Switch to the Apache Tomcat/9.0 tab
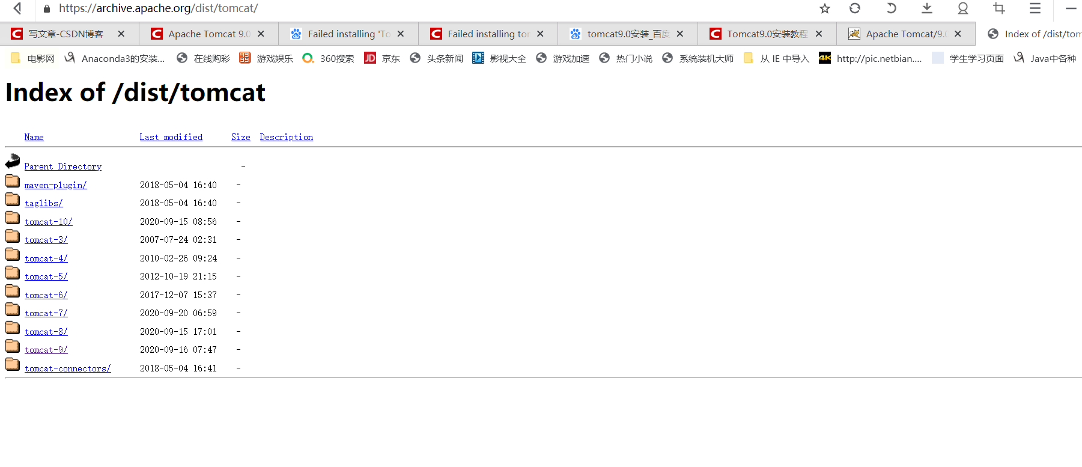 point(906,34)
